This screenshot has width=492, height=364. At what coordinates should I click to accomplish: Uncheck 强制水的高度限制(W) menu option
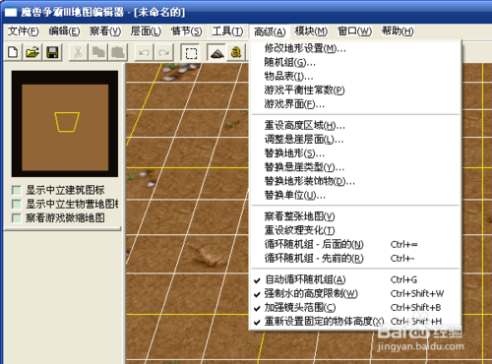point(355,293)
